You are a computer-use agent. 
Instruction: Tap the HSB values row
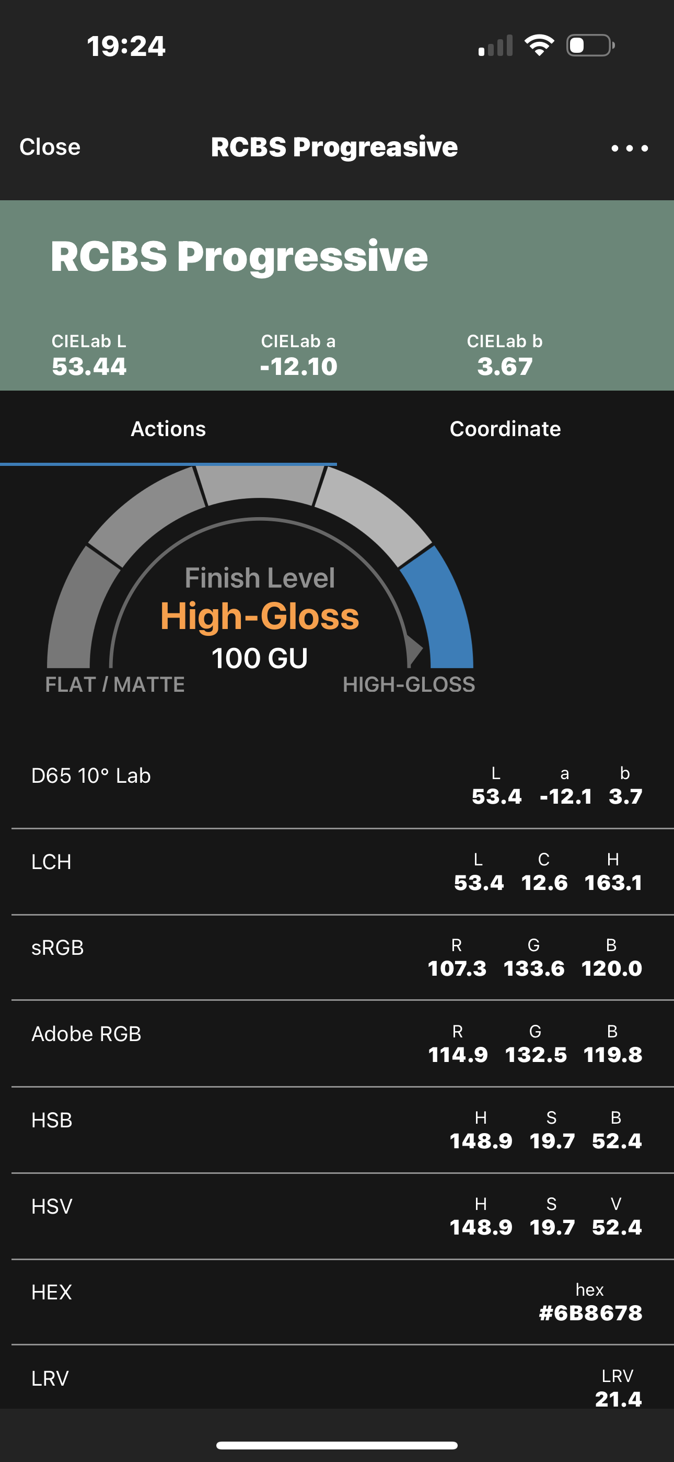click(x=337, y=1130)
